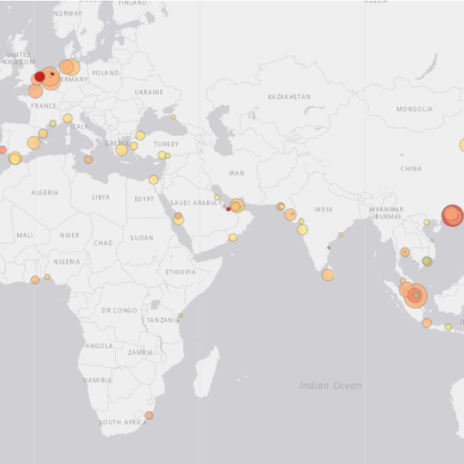The width and height of the screenshot is (464, 464).
Task: Select the yellow marker on Saudi Arabia's Red Sea coast
Action: (179, 220)
